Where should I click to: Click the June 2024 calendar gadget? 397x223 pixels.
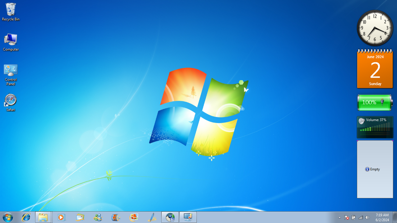click(x=375, y=68)
